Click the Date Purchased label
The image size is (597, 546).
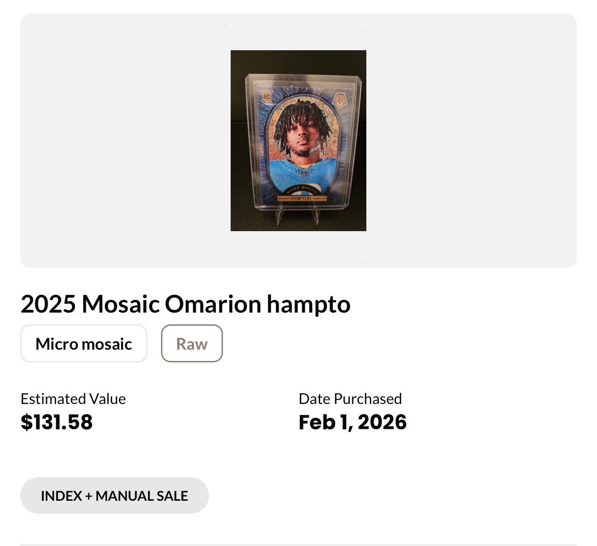(x=350, y=399)
